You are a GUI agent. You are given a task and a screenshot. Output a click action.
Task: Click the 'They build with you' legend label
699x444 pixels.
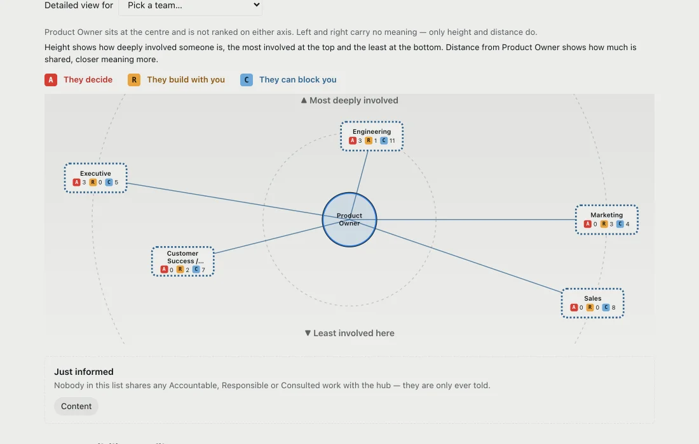pyautogui.click(x=186, y=80)
